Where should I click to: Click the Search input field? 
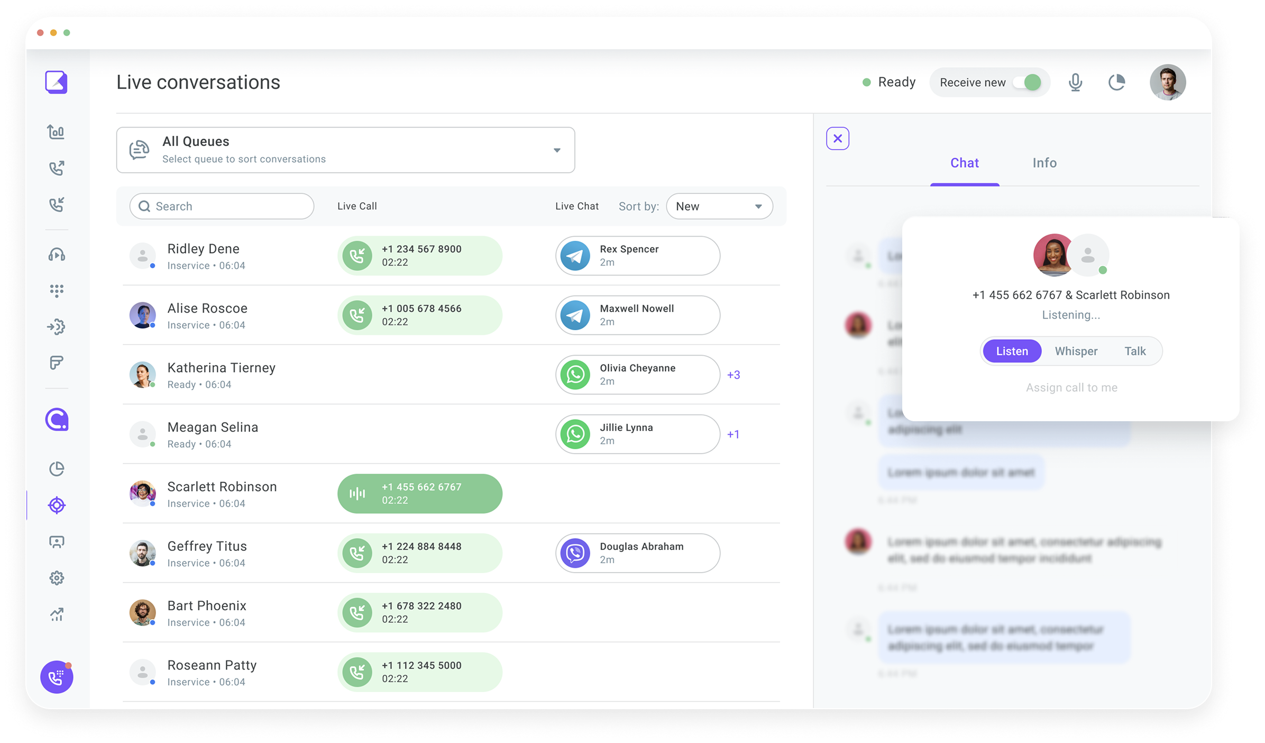[x=222, y=206]
